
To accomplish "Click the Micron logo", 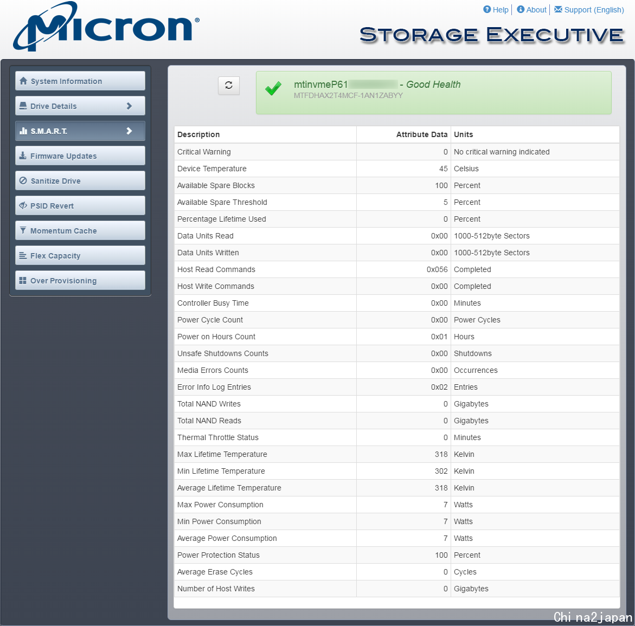I will point(106,27).
